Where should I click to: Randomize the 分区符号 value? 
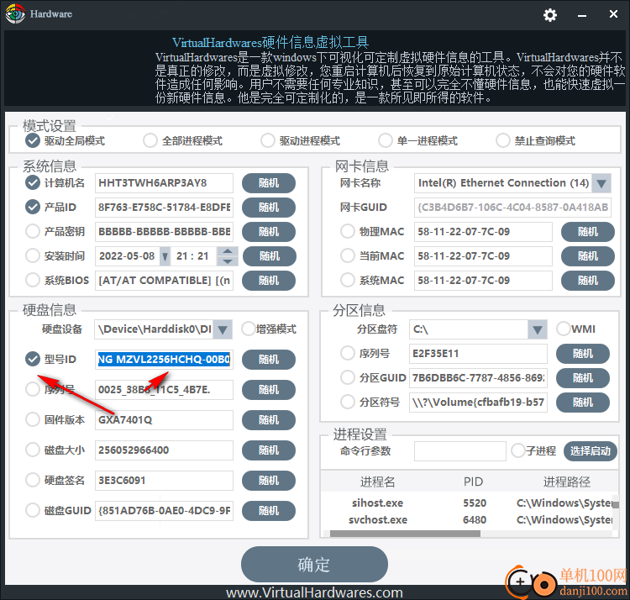tap(583, 403)
